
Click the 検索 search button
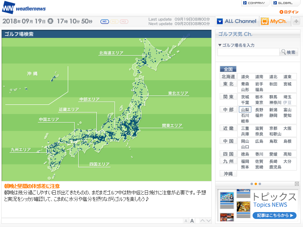pos(288,52)
